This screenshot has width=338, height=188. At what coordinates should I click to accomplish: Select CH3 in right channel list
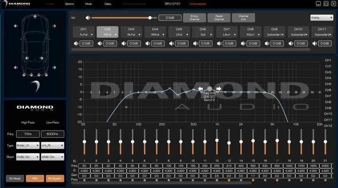coord(328,72)
